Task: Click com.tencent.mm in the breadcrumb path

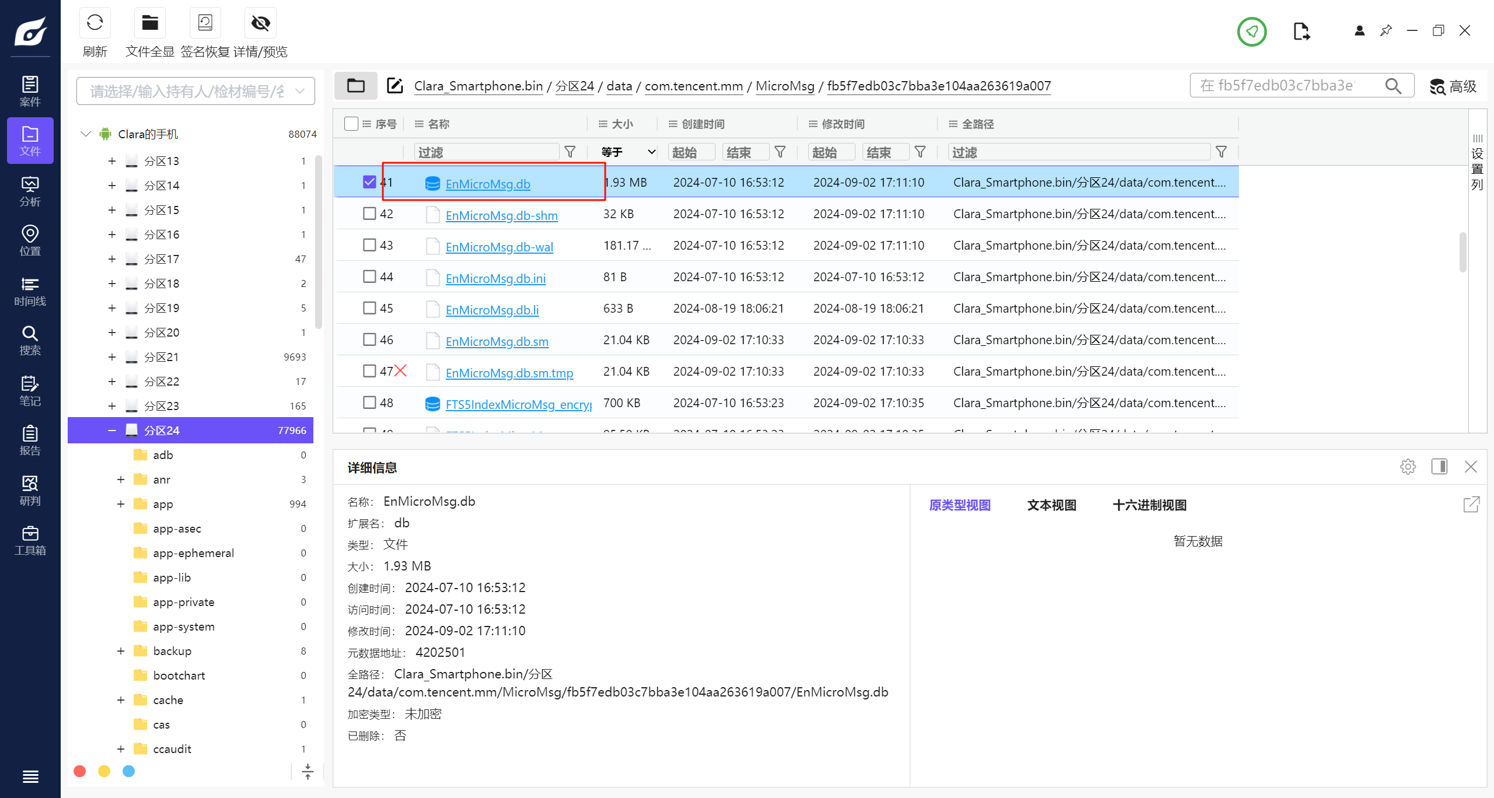Action: click(693, 86)
